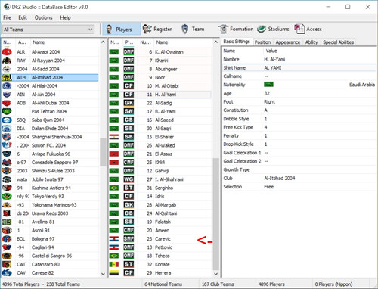Open the All Teams dropdown
The image size is (378, 289).
(48, 30)
